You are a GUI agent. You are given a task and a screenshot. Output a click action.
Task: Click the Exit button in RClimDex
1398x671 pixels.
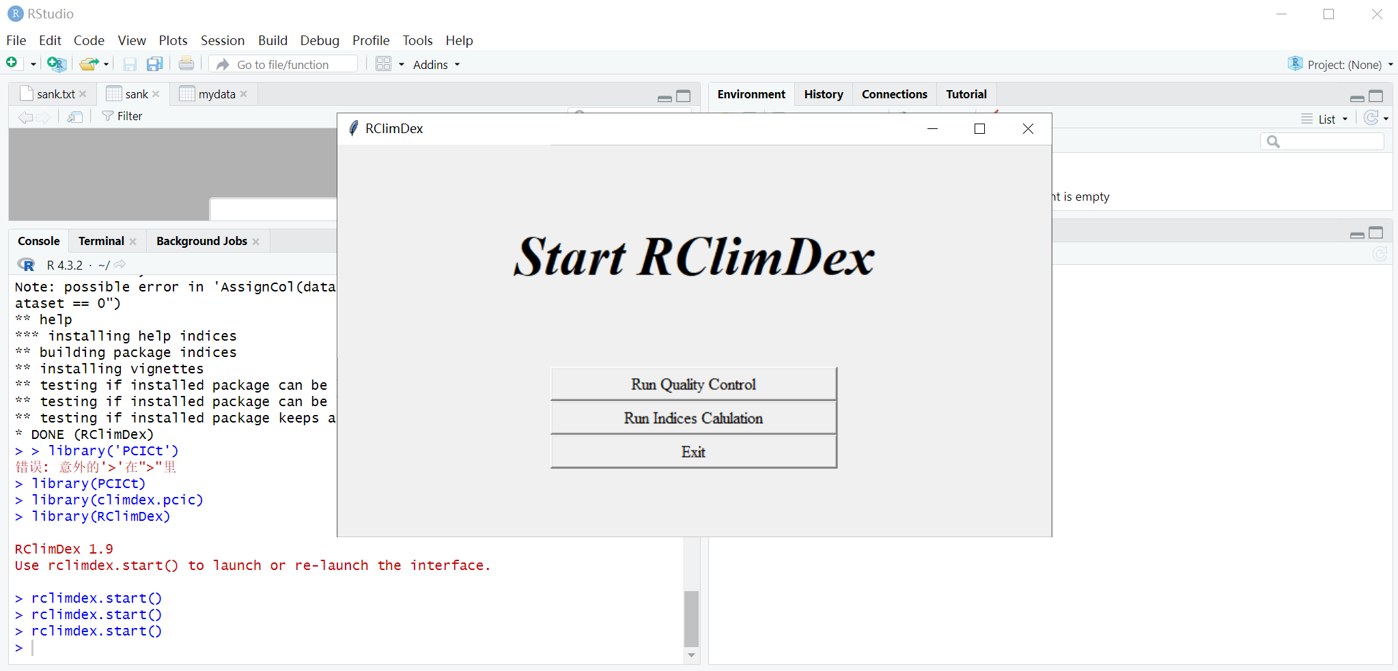pyautogui.click(x=693, y=452)
